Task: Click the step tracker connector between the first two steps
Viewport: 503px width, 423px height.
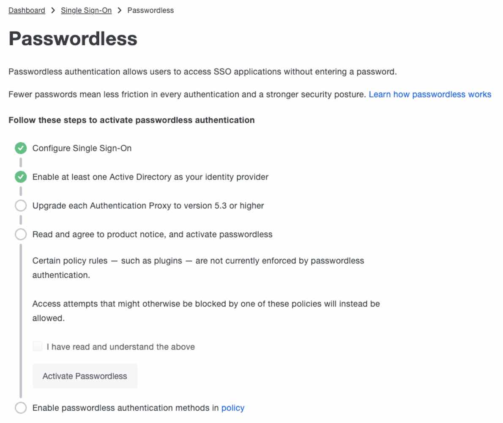Action: (20, 163)
